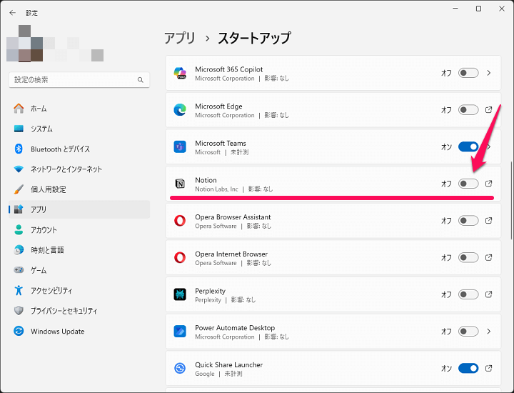Screen dimensions: 514x393
Task: Click the Perplexity app icon
Action: pos(180,294)
